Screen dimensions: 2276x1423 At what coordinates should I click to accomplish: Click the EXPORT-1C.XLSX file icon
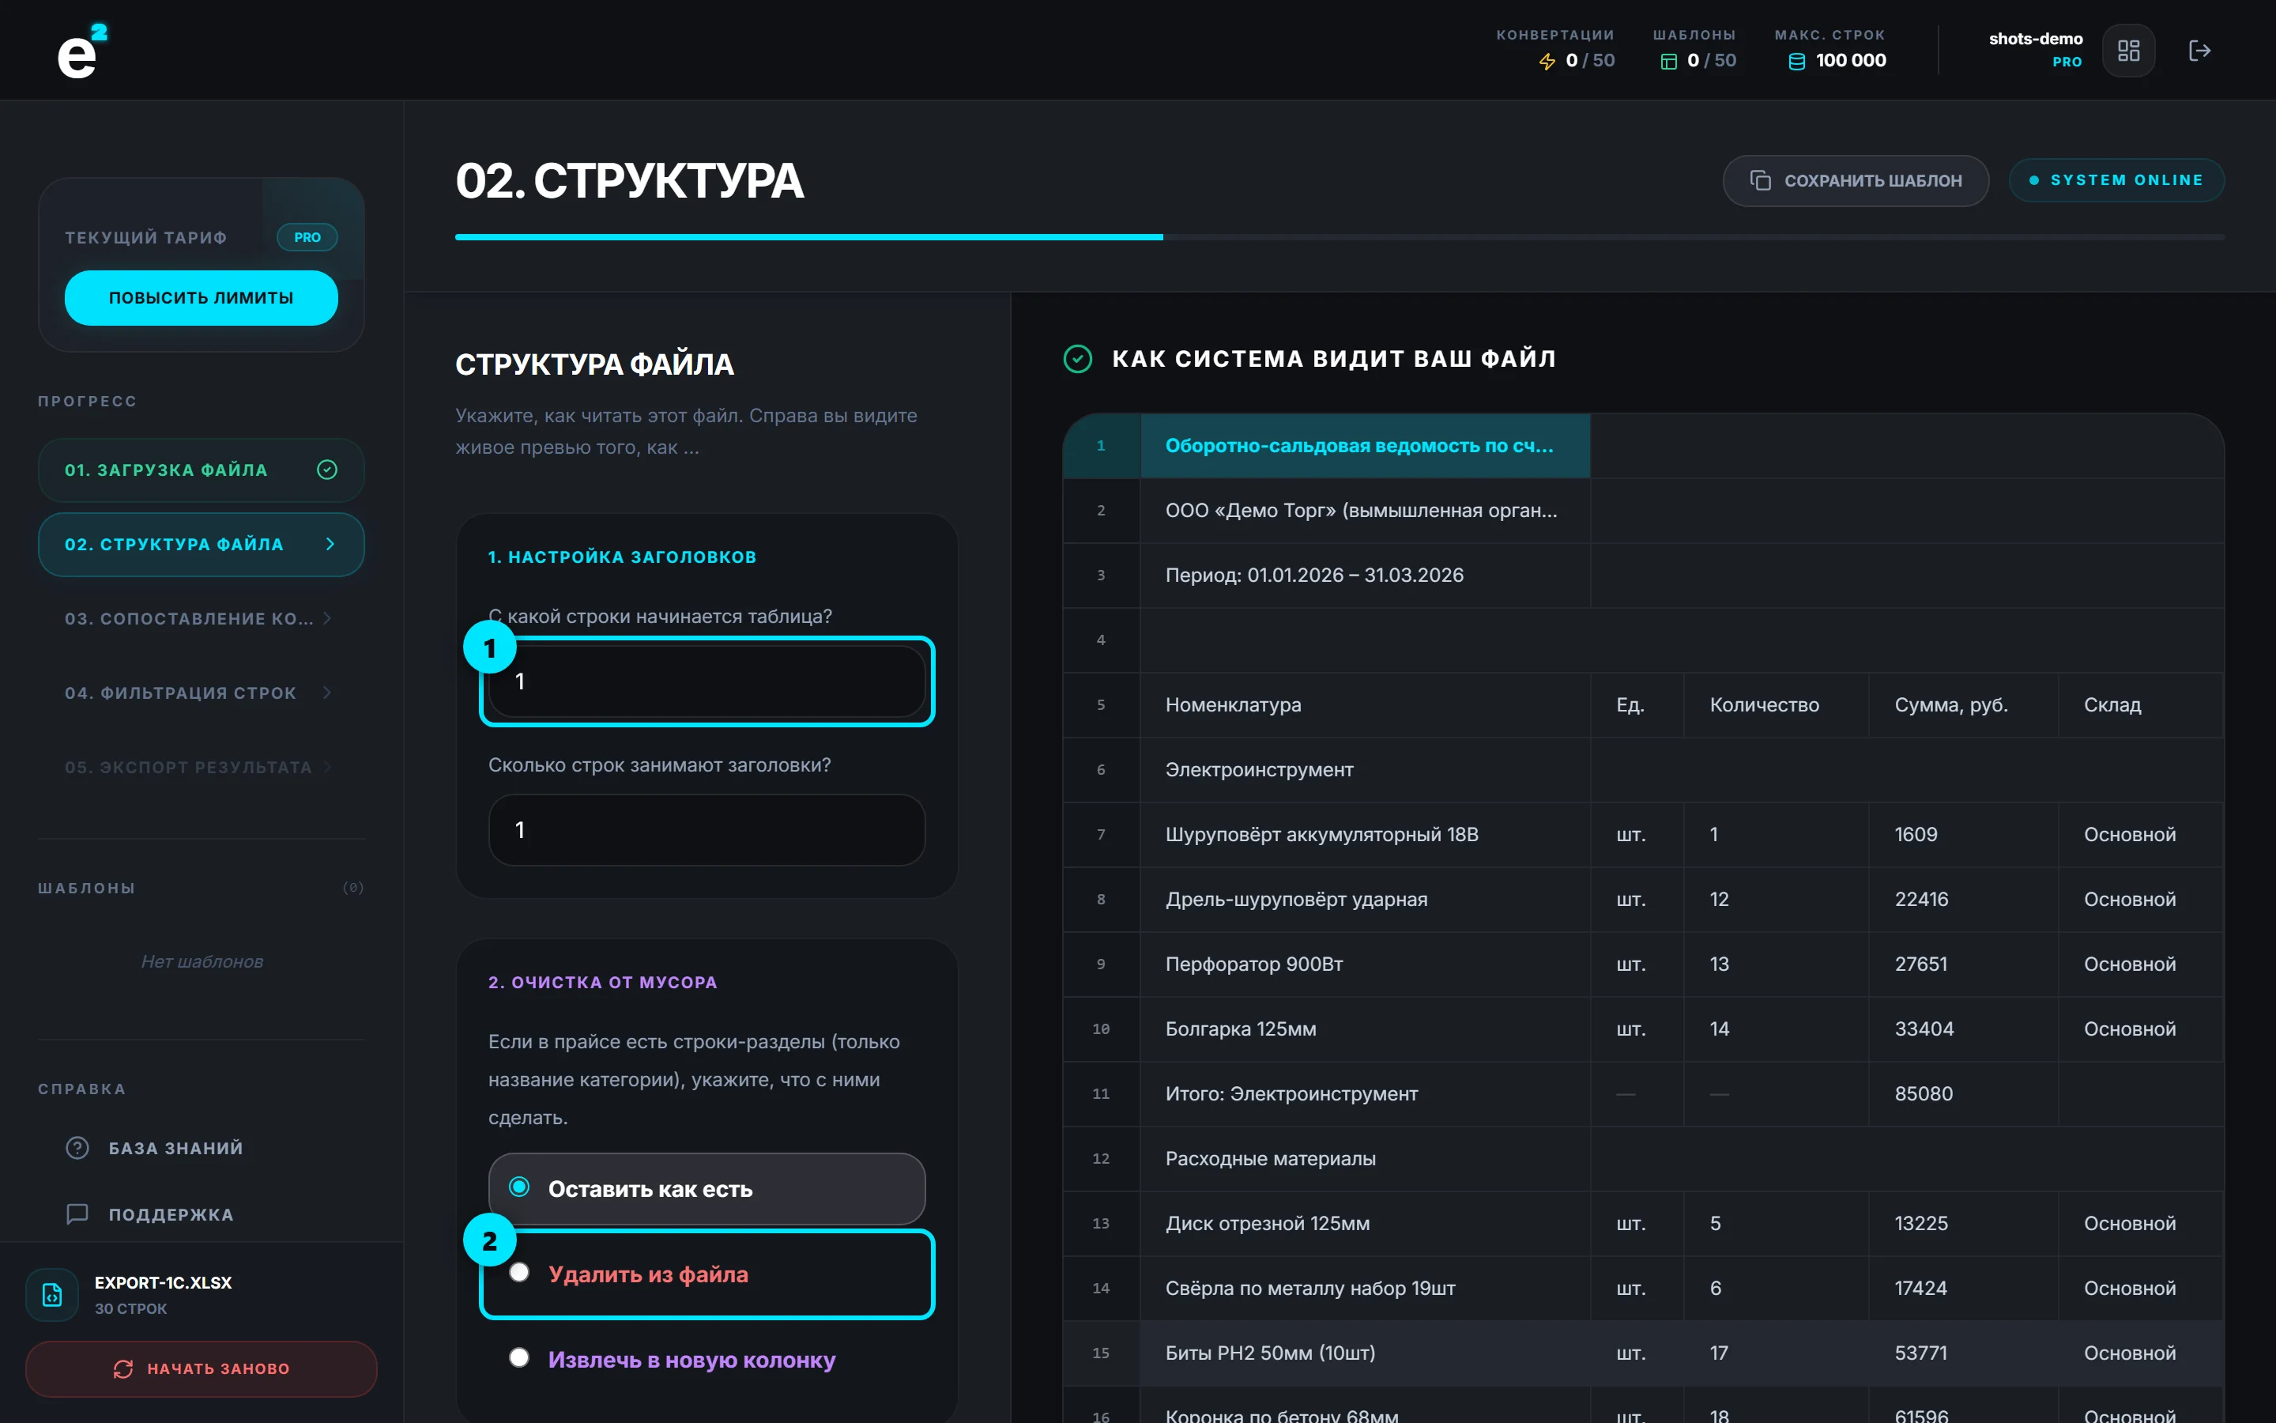[53, 1295]
